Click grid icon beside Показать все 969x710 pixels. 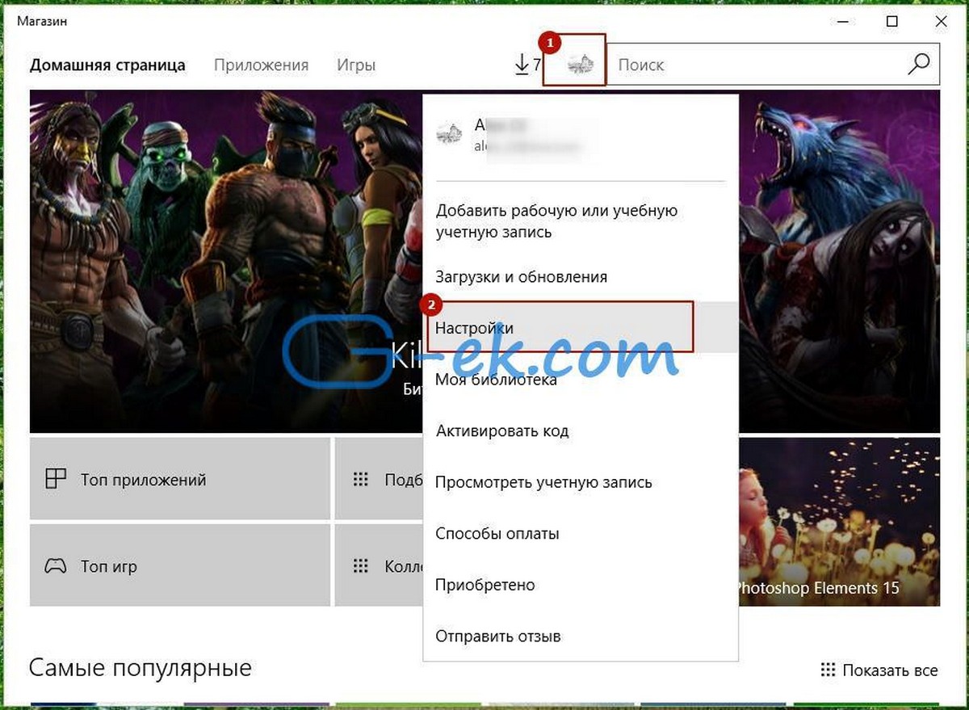point(827,670)
